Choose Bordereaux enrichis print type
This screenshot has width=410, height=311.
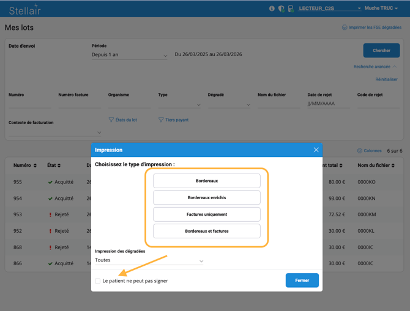click(x=206, y=197)
